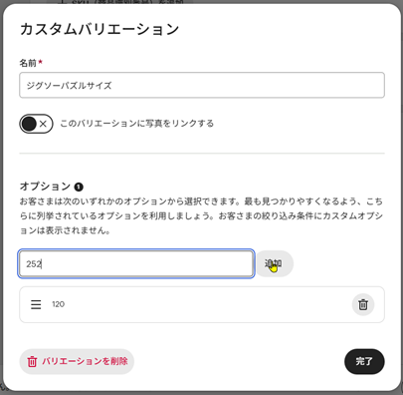Viewport: 403px width, 395px height.
Task: Click the バリエーションを削除 button text
Action: 85,361
